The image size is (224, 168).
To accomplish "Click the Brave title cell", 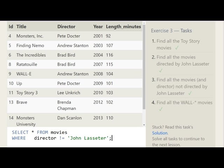I will point(22,102).
